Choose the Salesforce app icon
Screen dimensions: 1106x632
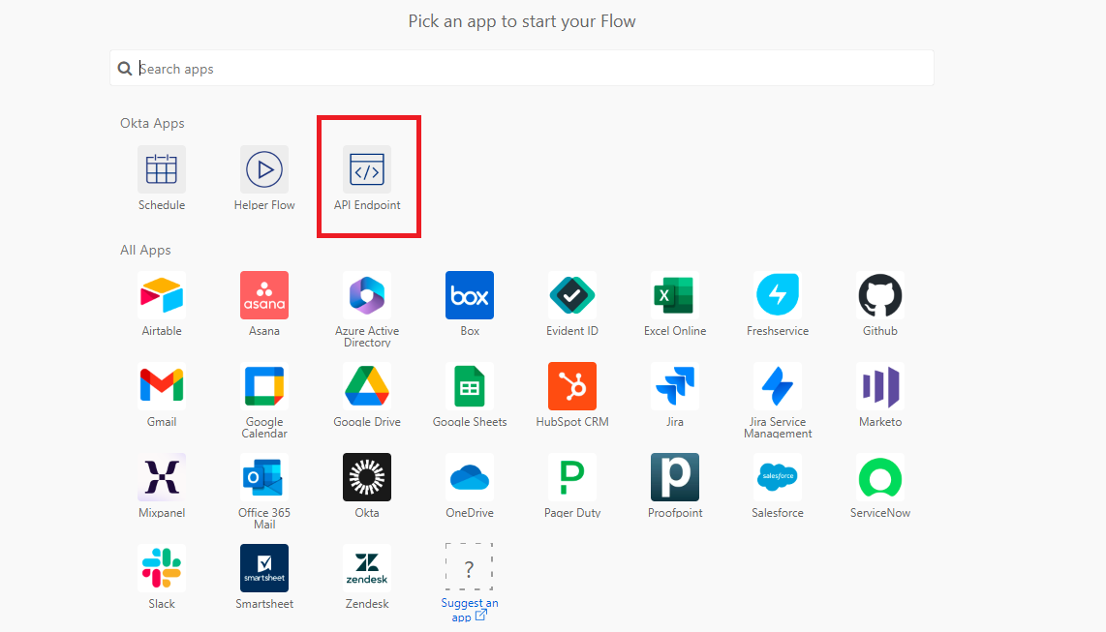pos(778,477)
